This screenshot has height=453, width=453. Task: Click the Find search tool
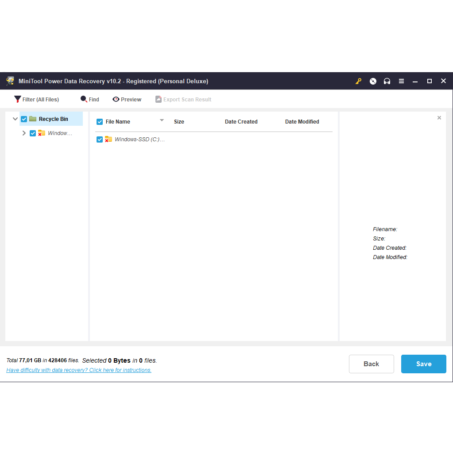[x=90, y=99]
